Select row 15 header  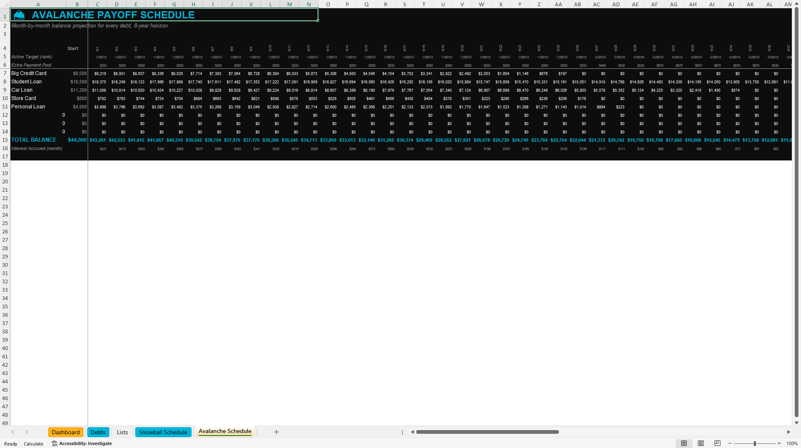[x=5, y=140]
